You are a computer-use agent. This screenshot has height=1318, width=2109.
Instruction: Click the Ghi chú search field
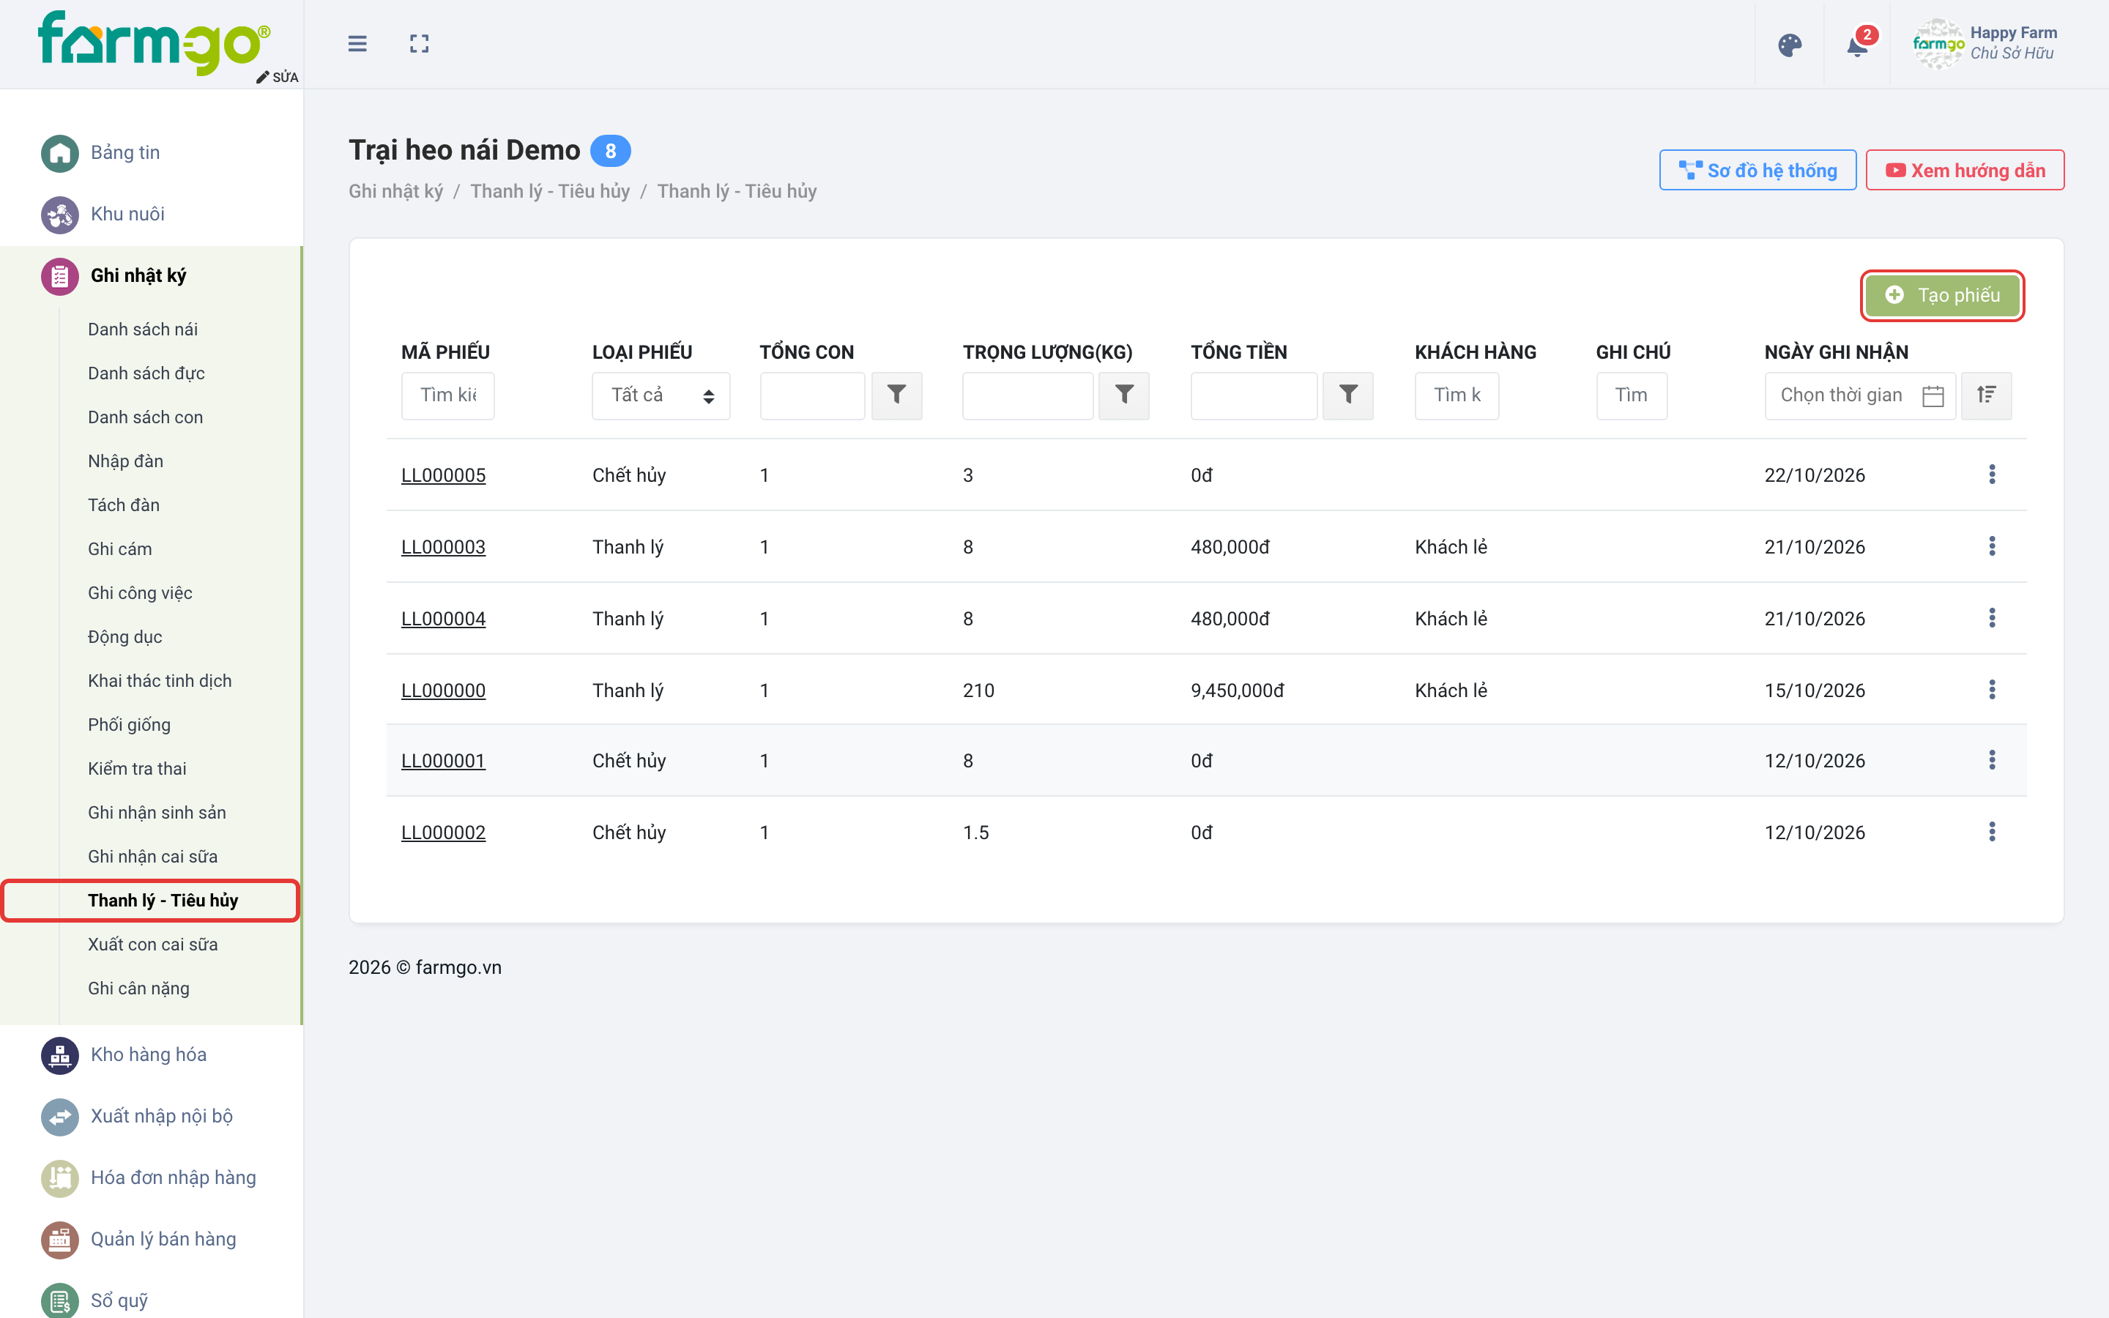[x=1632, y=395]
